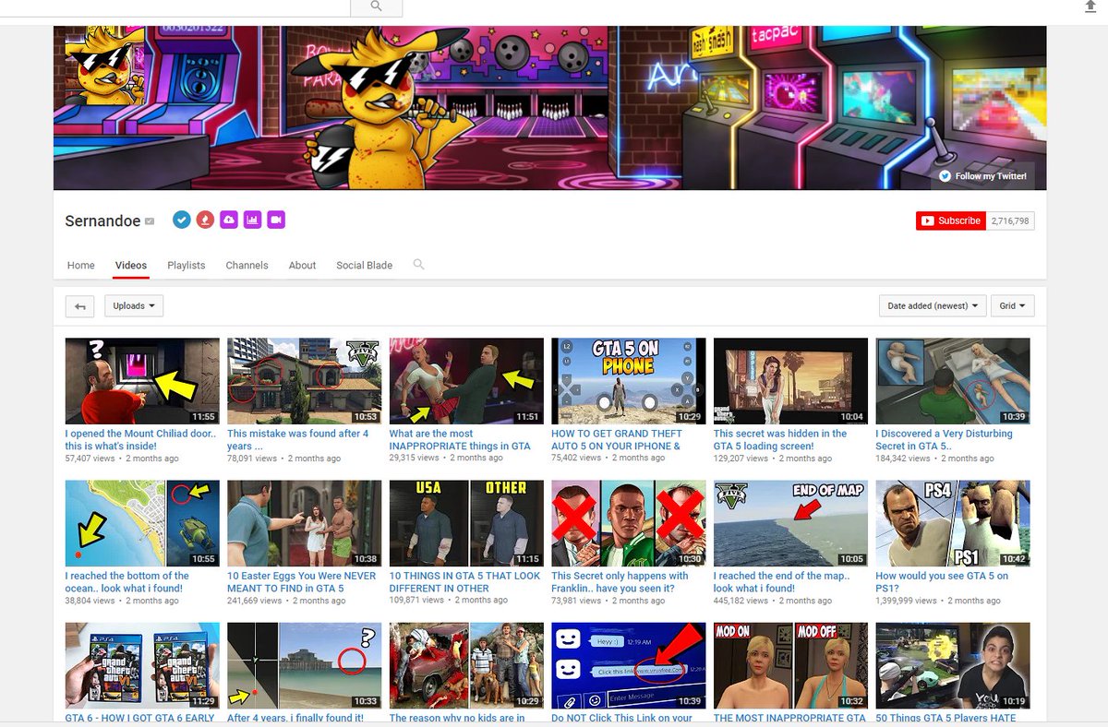Click the Easter Eggs thumbnail 10:38
The width and height of the screenshot is (1108, 727).
pyautogui.click(x=304, y=523)
